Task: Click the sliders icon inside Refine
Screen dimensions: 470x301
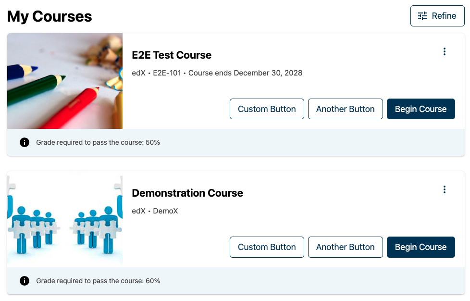Action: point(422,16)
